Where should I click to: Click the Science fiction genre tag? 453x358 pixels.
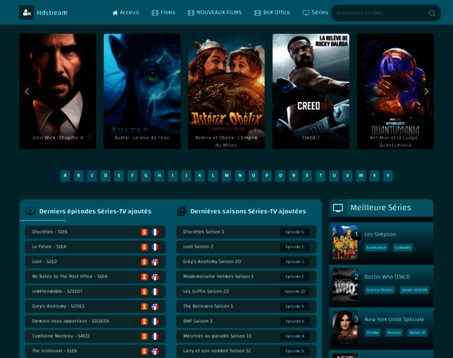[380, 290]
